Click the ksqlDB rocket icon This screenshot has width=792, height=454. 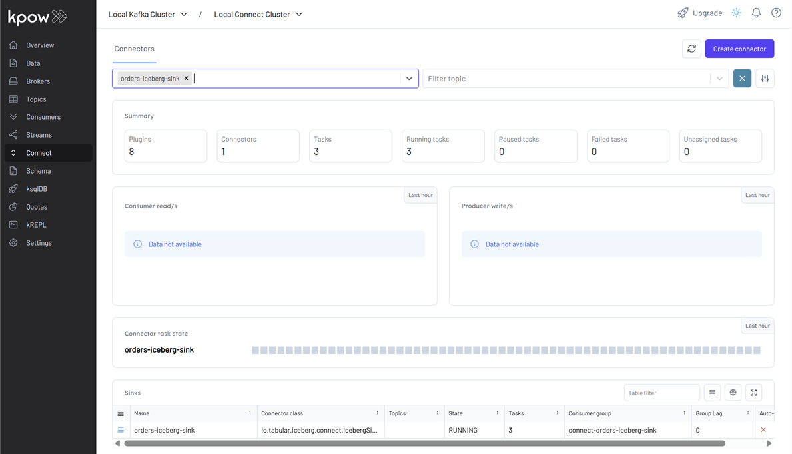pyautogui.click(x=13, y=189)
